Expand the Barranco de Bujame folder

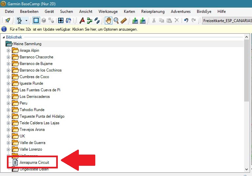(x=8, y=64)
